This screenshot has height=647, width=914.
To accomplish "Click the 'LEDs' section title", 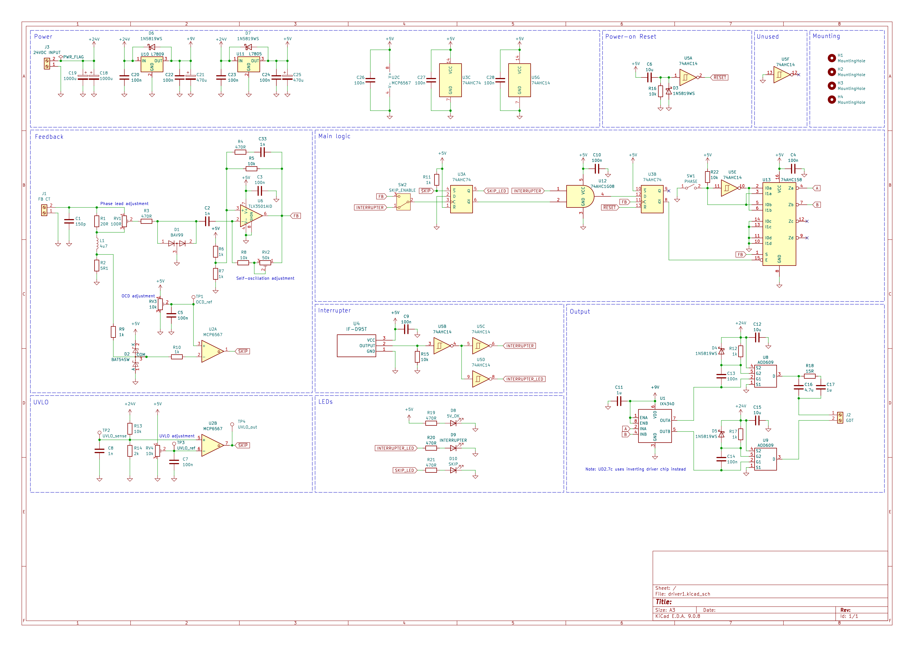I will point(325,402).
